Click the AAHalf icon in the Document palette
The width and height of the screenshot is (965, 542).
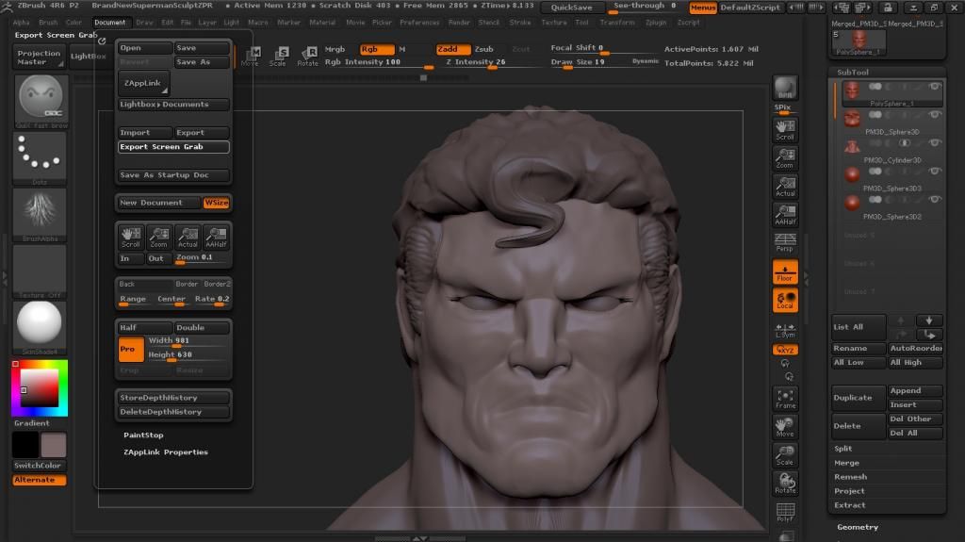pyautogui.click(x=216, y=238)
